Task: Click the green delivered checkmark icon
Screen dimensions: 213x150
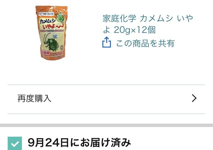Action: pyautogui.click(x=15, y=143)
